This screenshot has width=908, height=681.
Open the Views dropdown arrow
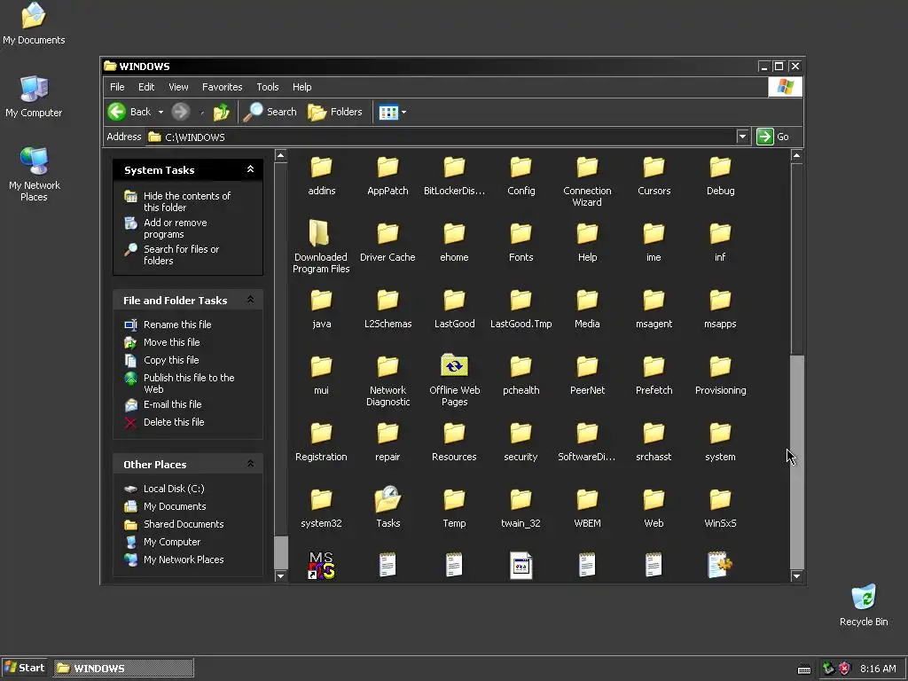click(x=403, y=113)
